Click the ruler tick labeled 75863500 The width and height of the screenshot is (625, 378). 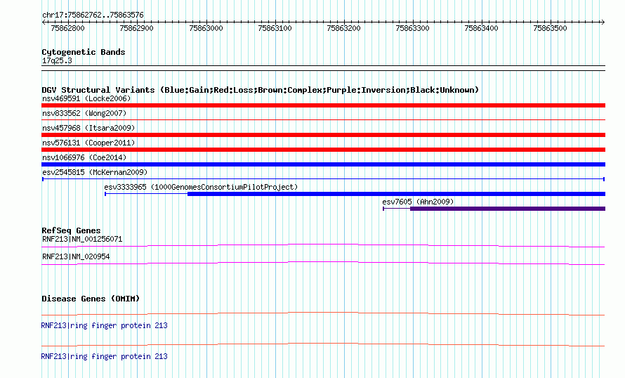550,28
